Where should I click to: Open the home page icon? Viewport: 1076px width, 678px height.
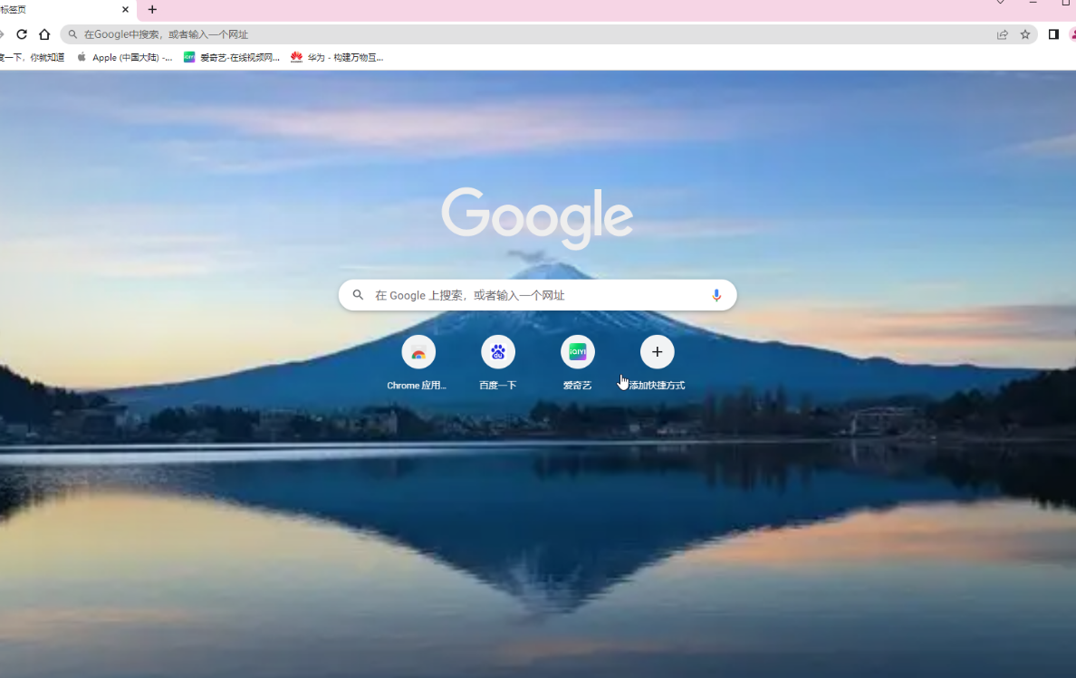44,34
